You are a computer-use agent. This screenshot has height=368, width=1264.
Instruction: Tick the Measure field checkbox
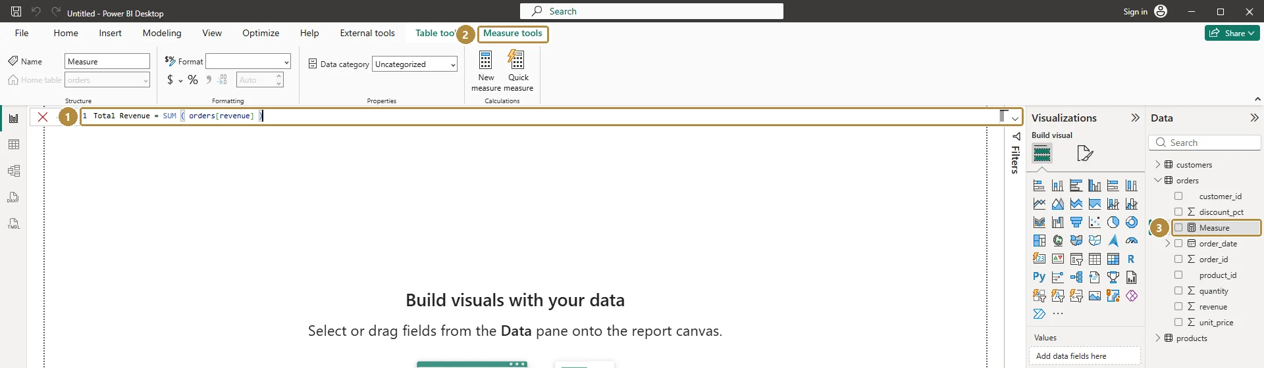coord(1178,227)
